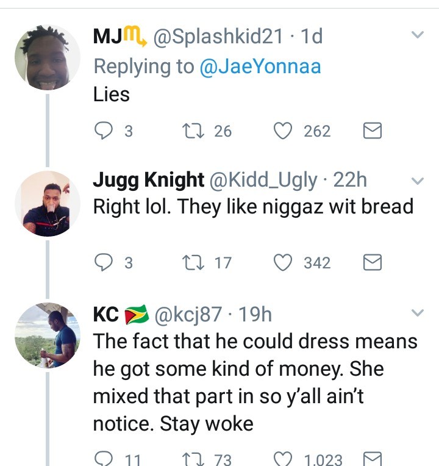Open KC's profile avatar
The image size is (439, 466).
pos(47,336)
